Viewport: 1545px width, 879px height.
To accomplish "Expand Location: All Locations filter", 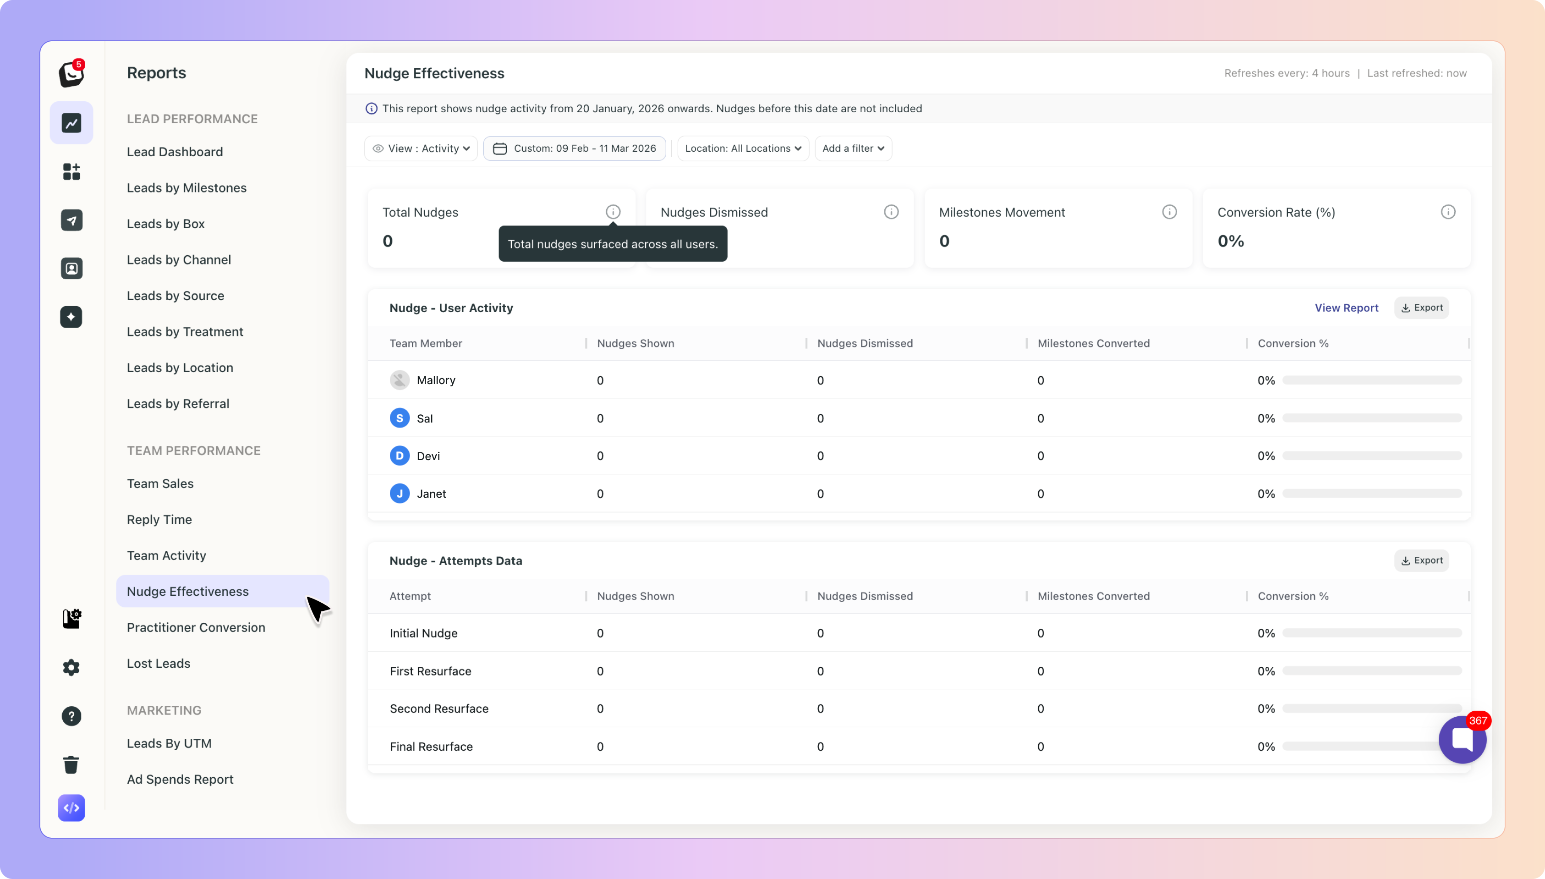I will 743,148.
